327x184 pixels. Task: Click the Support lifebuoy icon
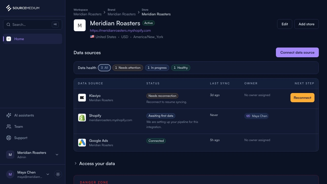click(x=9, y=138)
